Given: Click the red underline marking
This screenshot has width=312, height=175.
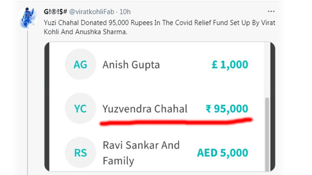Looking at the screenshot, I should click(175, 122).
